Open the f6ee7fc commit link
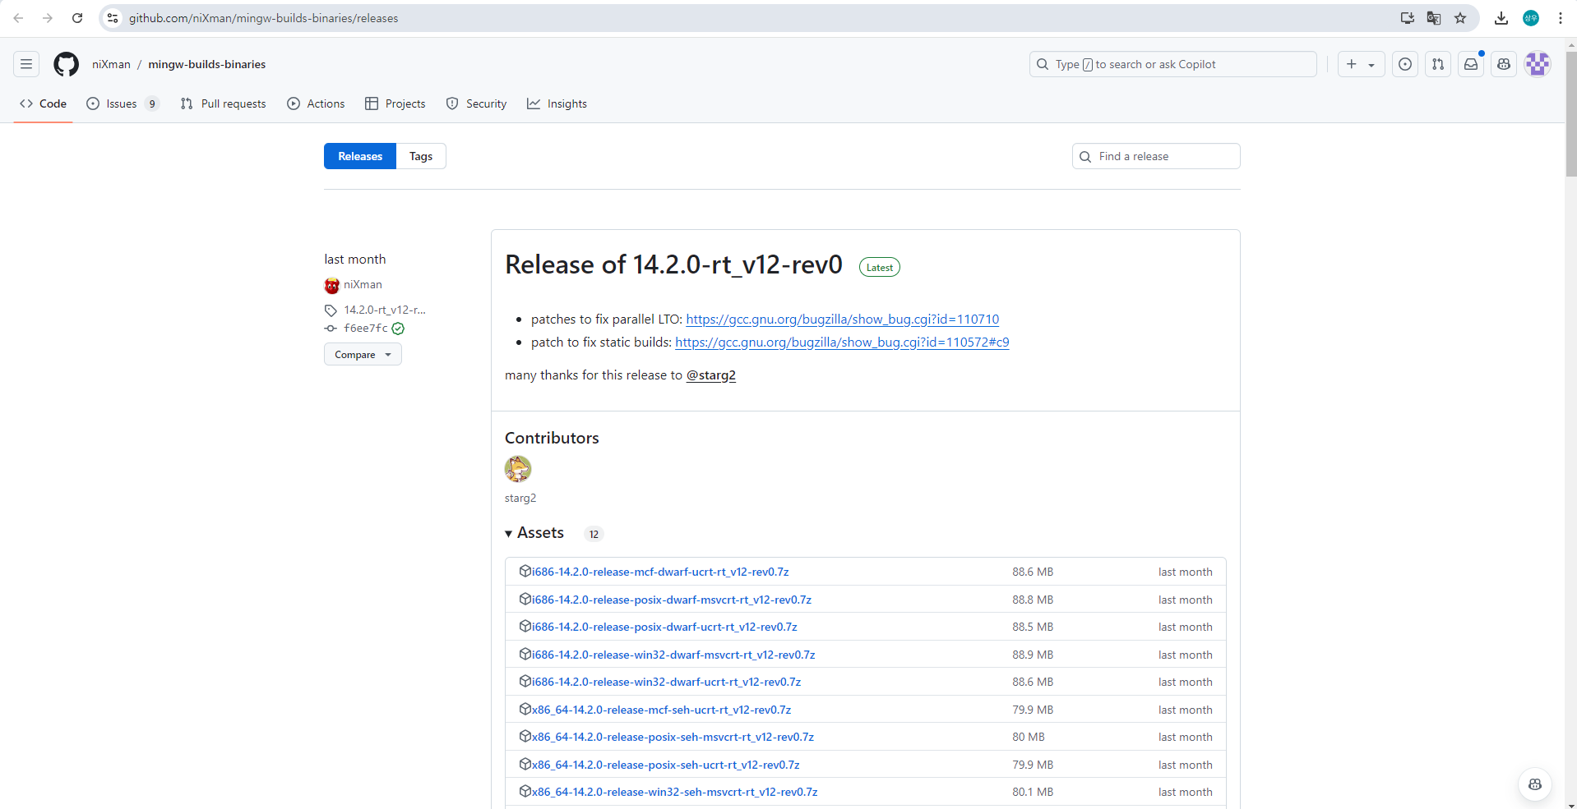Image resolution: width=1577 pixels, height=809 pixels. (366, 329)
